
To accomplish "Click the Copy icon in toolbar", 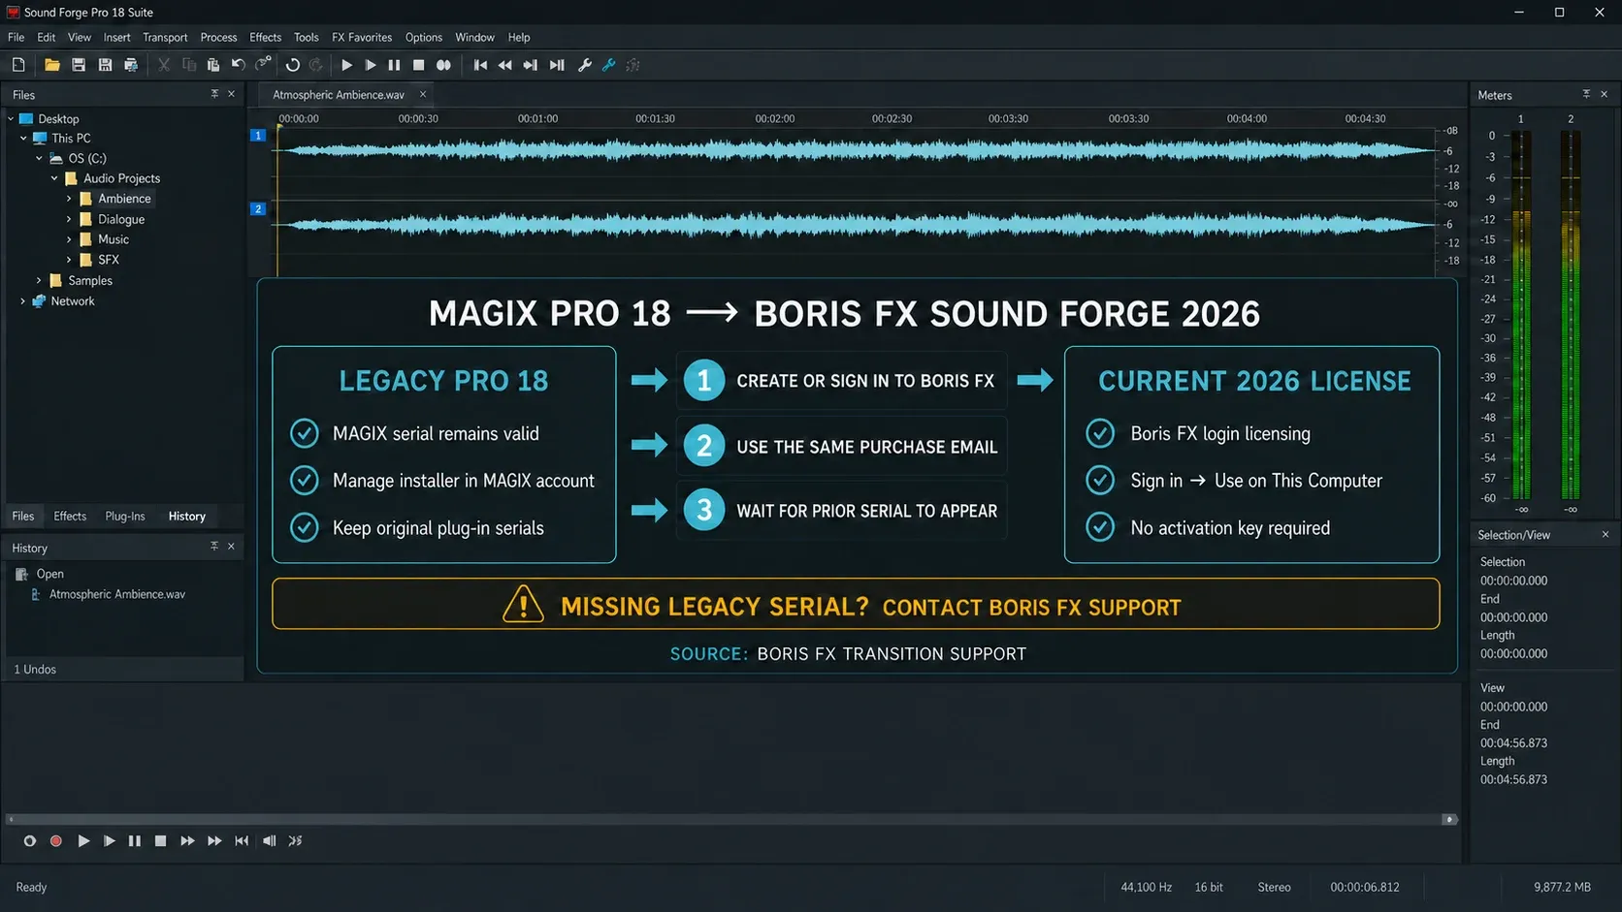I will point(189,65).
